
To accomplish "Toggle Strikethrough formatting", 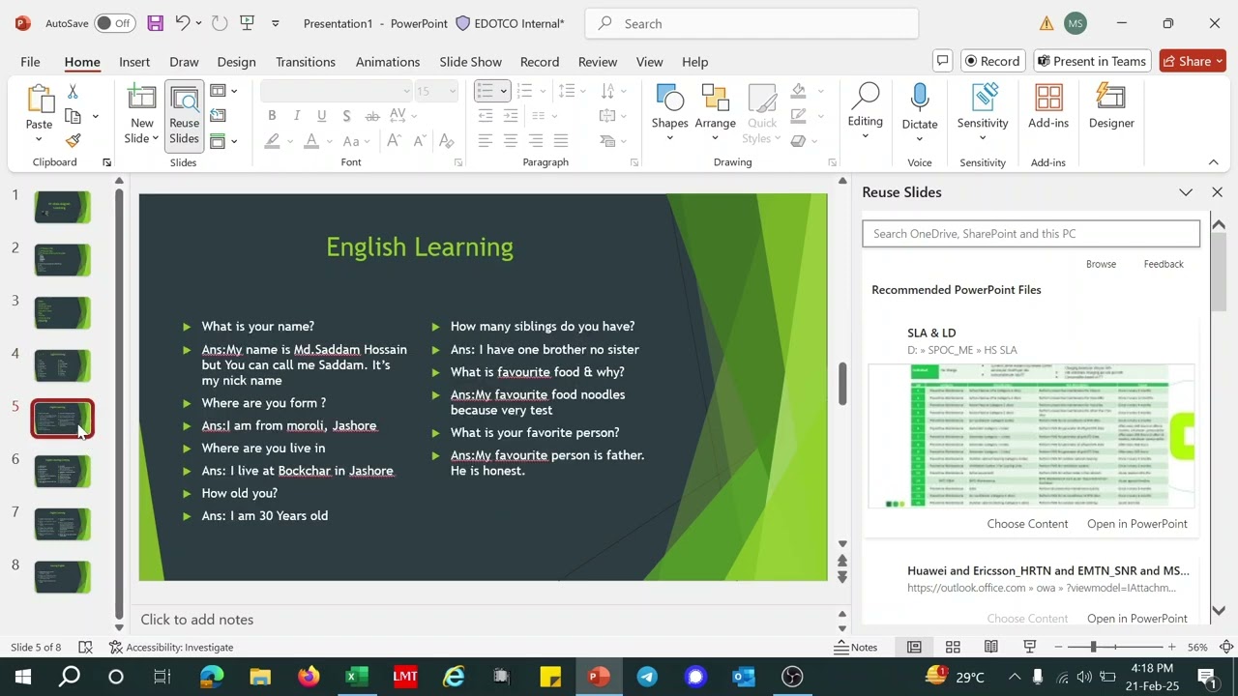I will [x=372, y=116].
